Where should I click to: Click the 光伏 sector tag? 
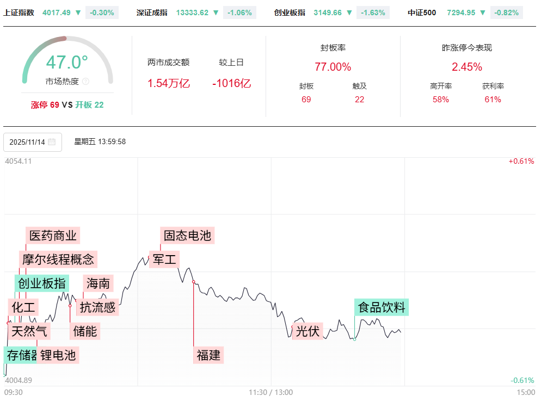pos(308,331)
